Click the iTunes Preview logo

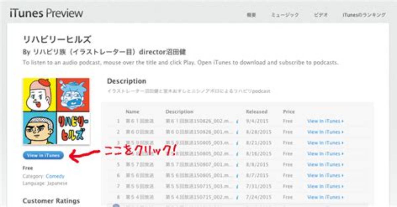(x=47, y=13)
